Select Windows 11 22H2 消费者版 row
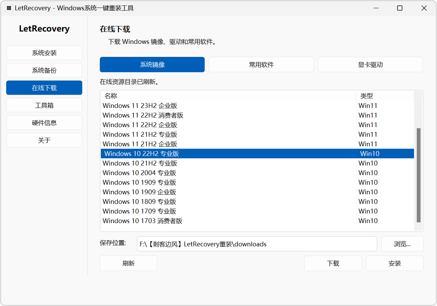This screenshot has height=306, width=437. click(x=257, y=115)
